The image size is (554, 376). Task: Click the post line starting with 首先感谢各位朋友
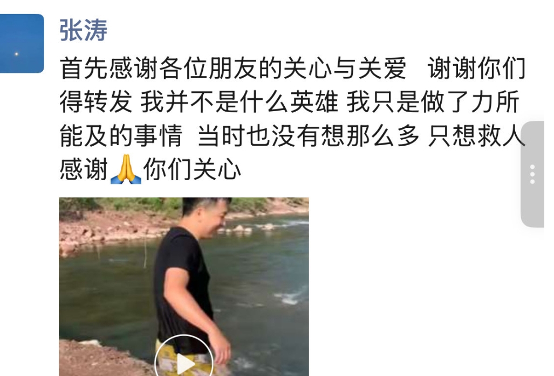coord(292,68)
